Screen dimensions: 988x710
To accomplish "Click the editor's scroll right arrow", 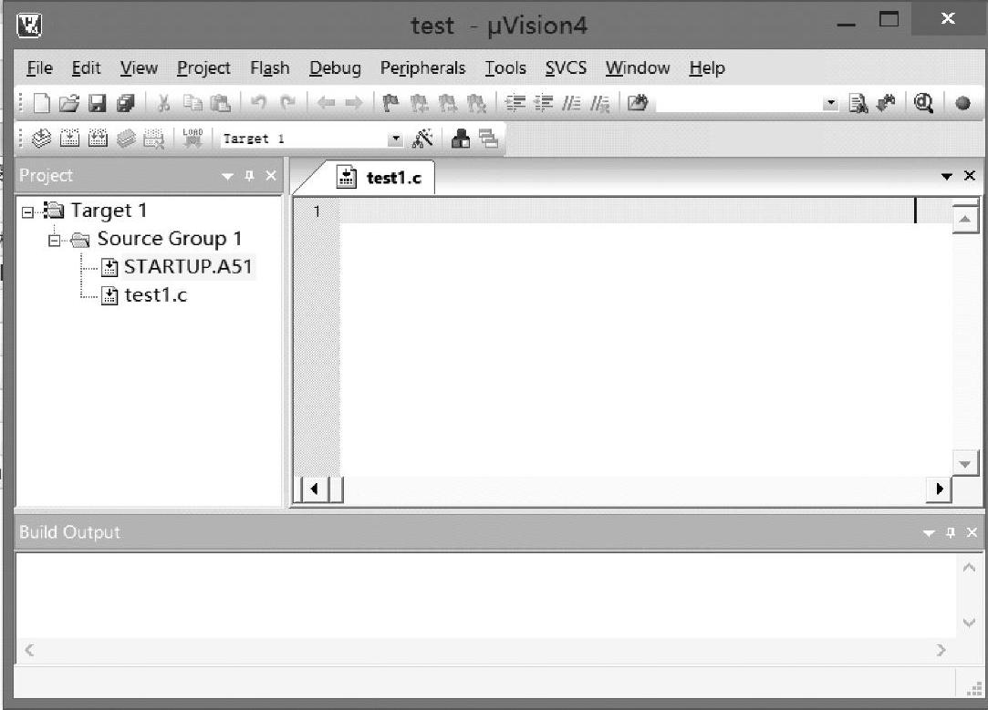I will click(x=940, y=489).
